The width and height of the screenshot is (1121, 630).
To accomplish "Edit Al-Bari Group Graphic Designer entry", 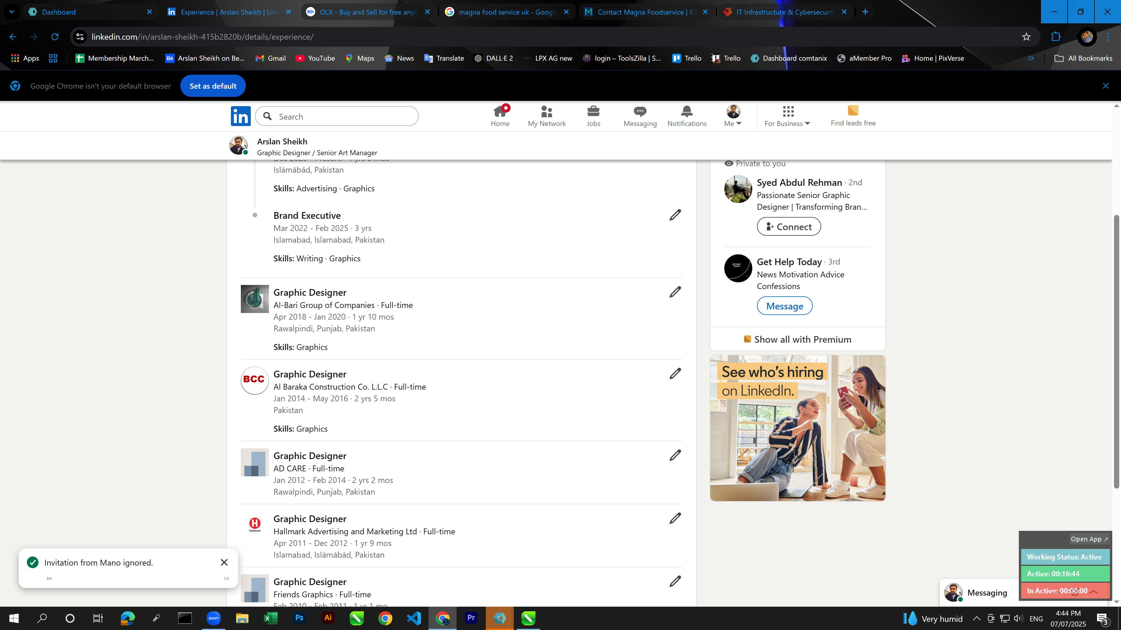I will 675,292.
